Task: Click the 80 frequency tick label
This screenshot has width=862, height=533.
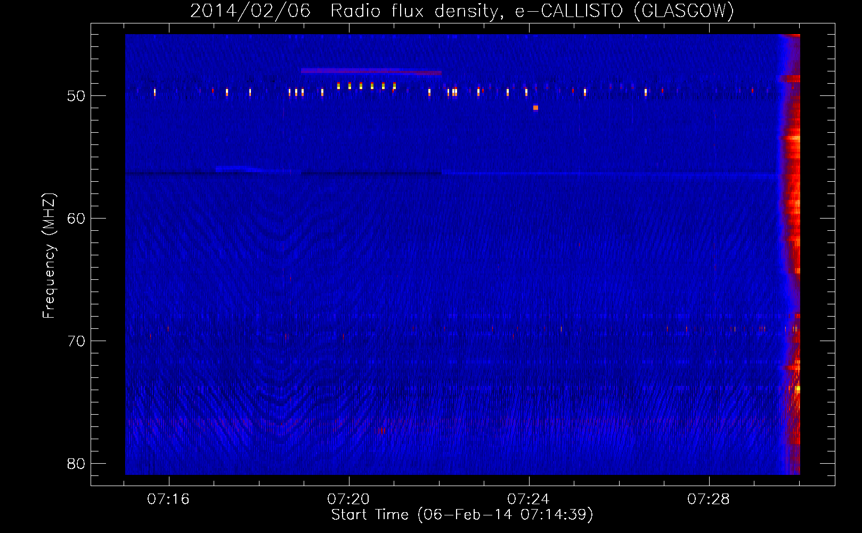Action: tap(76, 464)
